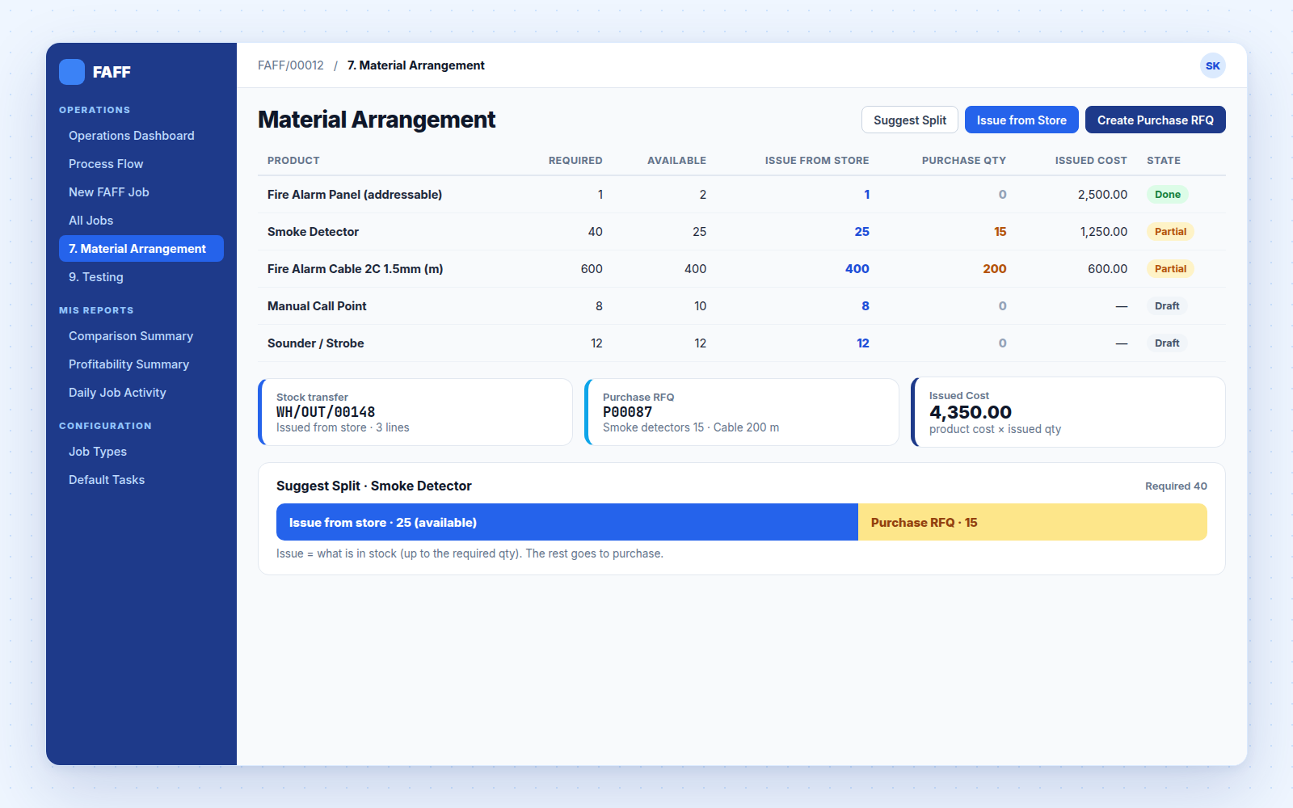The height and width of the screenshot is (808, 1293).
Task: Select the Sounder / Strobe row
Action: [742, 343]
